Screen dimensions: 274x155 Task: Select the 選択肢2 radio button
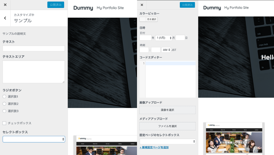pyautogui.click(x=4, y=104)
